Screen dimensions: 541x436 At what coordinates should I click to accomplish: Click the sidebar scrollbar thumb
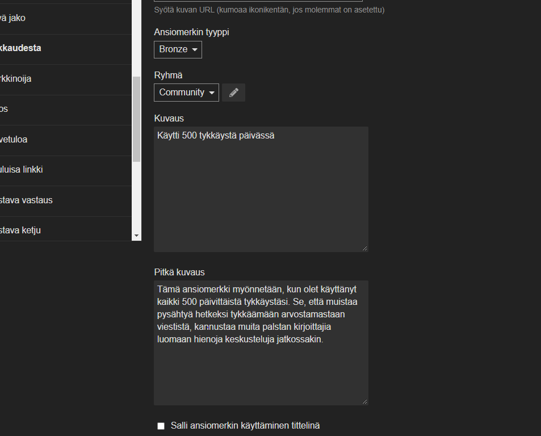click(136, 119)
